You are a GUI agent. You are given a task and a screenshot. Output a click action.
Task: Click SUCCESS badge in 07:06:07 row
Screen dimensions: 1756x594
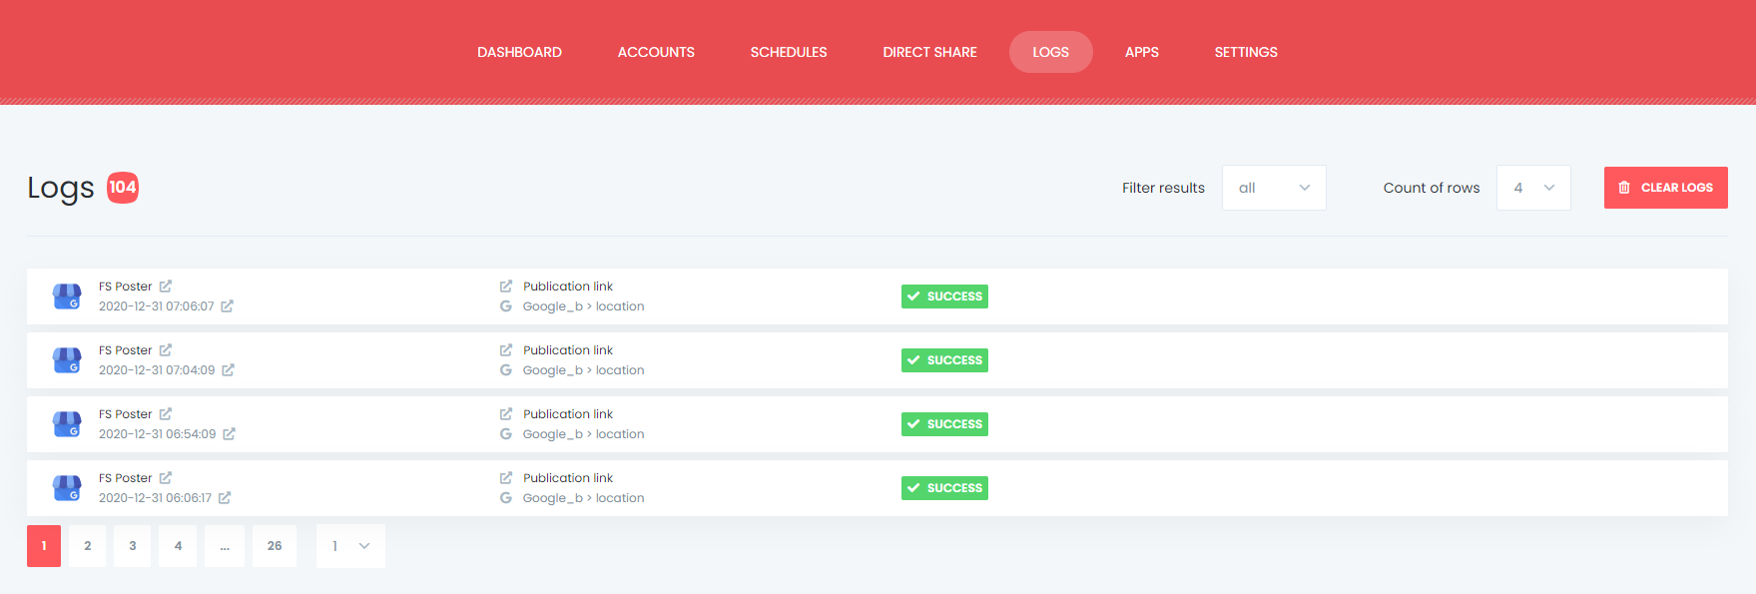click(x=944, y=297)
